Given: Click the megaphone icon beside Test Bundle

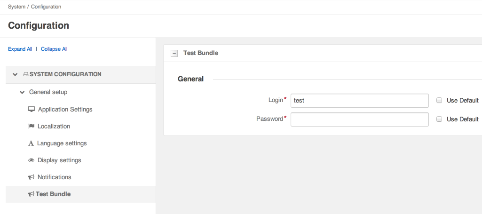Looking at the screenshot, I should coord(31,194).
